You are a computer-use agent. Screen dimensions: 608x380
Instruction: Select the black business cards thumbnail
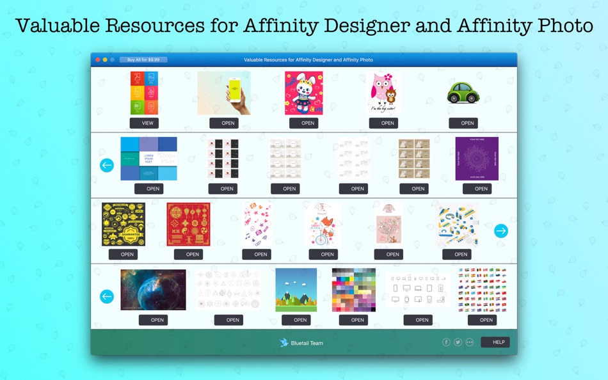pyautogui.click(x=223, y=159)
